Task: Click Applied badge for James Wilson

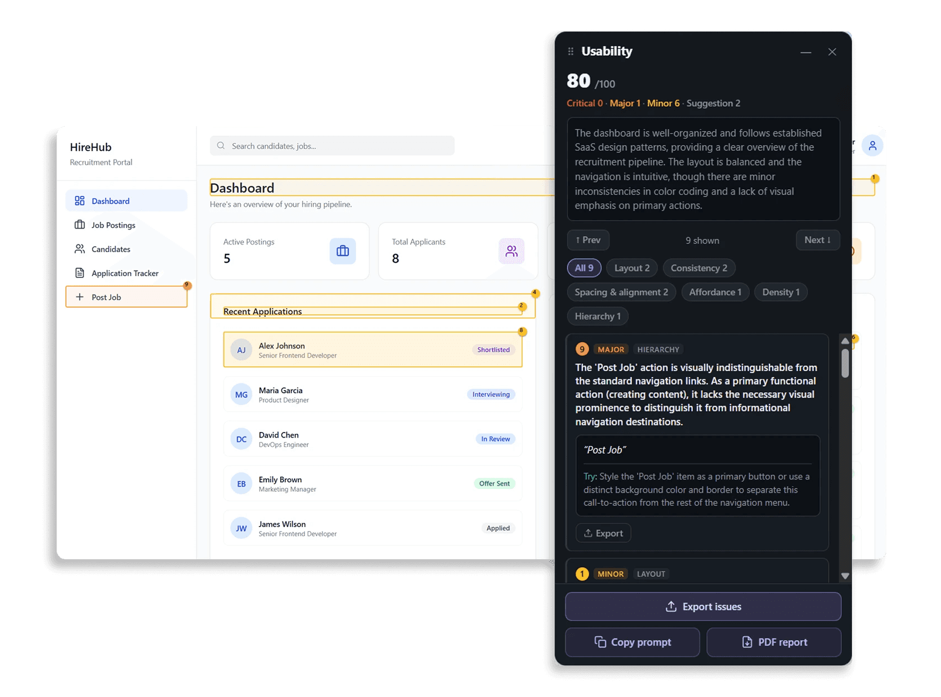Action: tap(498, 528)
